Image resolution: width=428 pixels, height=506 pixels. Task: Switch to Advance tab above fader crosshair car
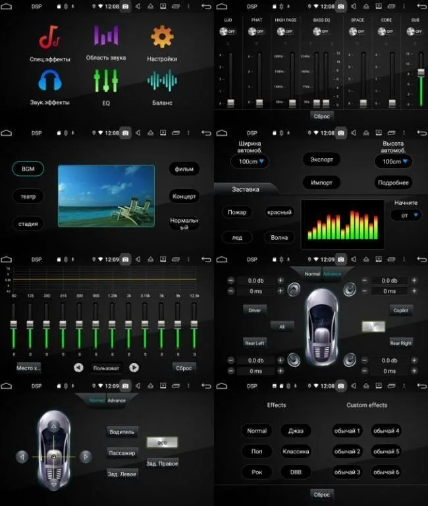(x=117, y=400)
